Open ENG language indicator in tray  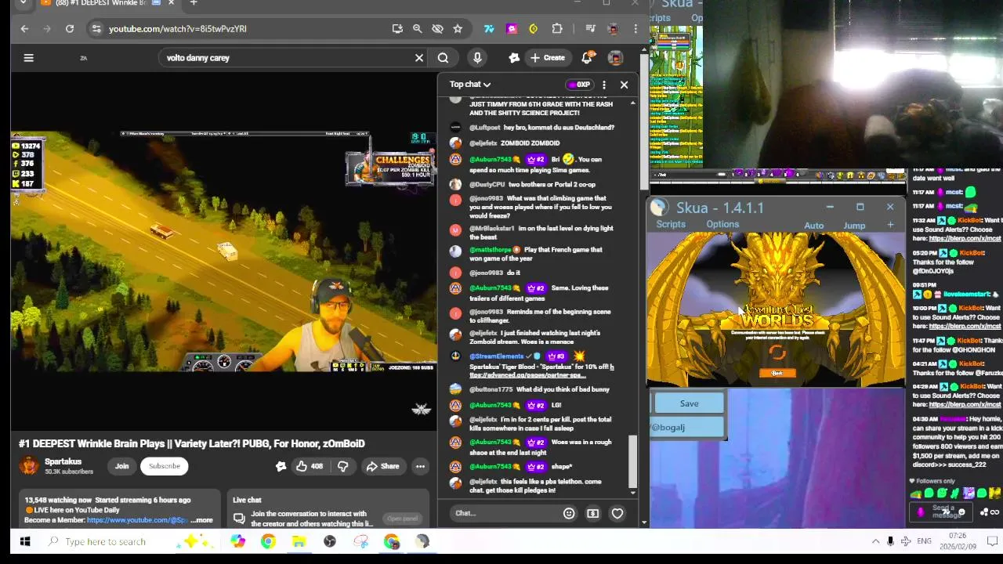(x=925, y=541)
